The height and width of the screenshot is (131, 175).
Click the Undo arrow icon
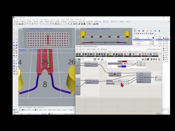click(x=35, y=24)
